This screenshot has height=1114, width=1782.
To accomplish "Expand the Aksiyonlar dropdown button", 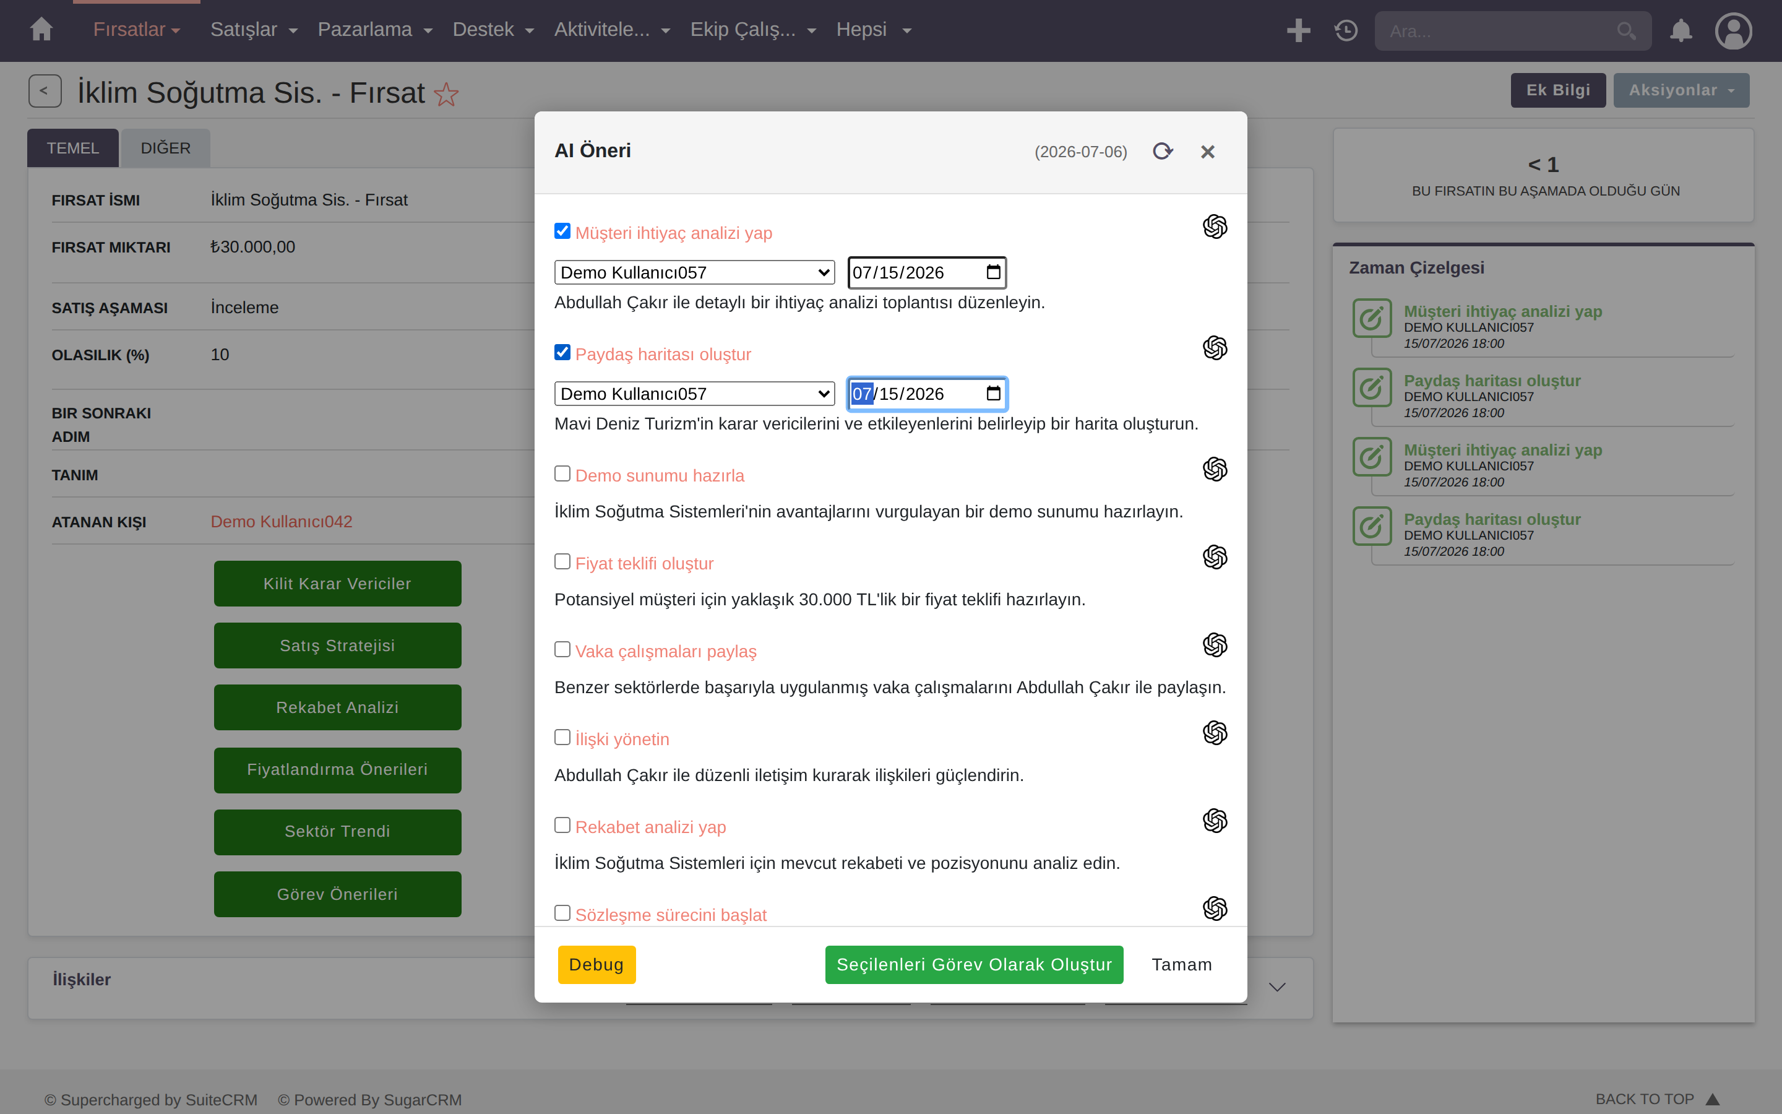I will click(1681, 90).
